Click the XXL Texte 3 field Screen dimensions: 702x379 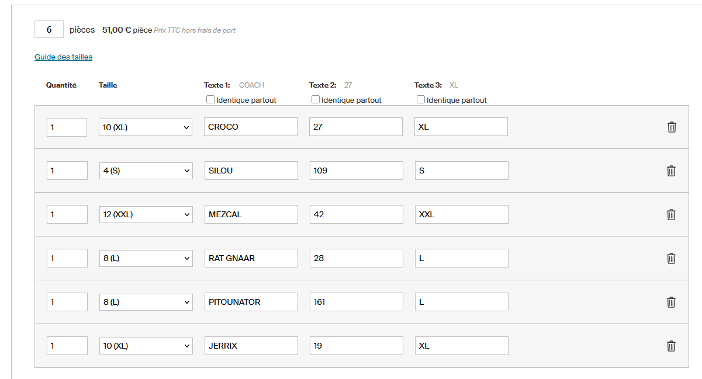coord(461,214)
